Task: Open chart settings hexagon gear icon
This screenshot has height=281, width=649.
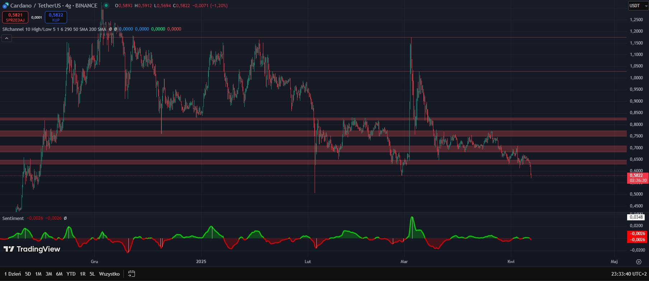Action: 639,262
